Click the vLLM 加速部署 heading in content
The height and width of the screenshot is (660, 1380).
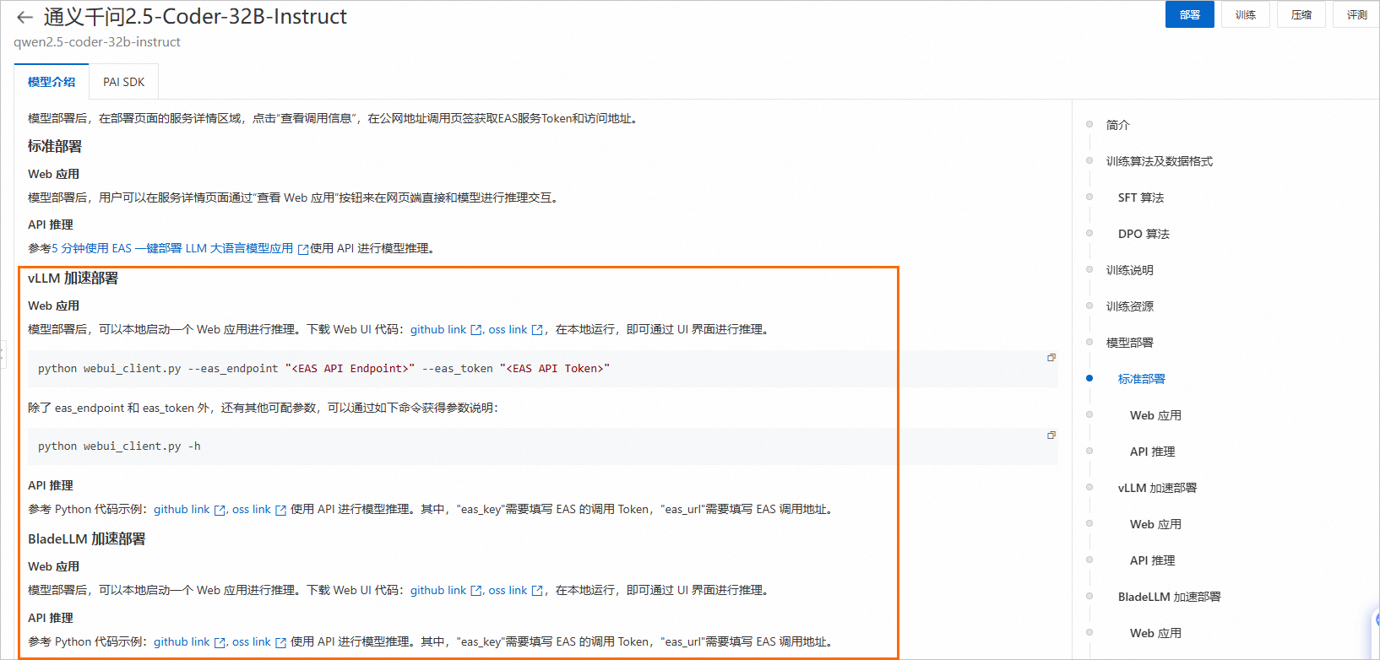(73, 279)
